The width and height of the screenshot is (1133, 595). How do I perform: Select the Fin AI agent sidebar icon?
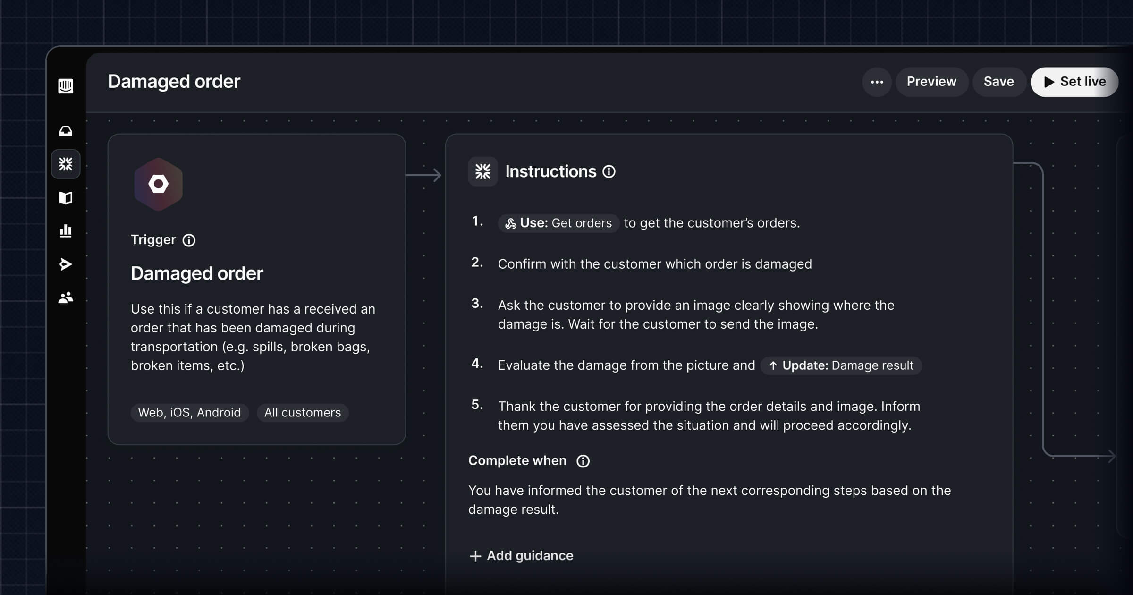(x=66, y=164)
